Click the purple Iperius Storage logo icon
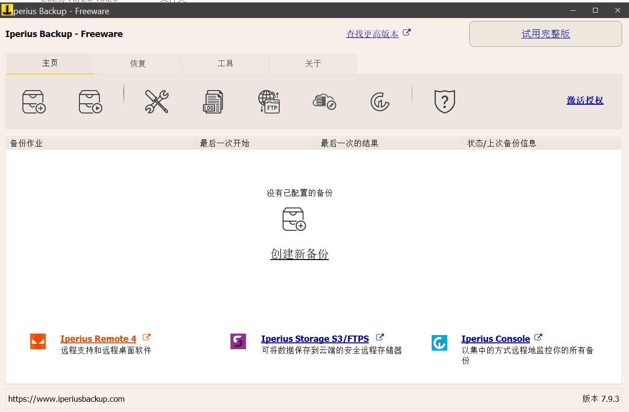Viewport: 629px width, 412px height. pyautogui.click(x=238, y=341)
